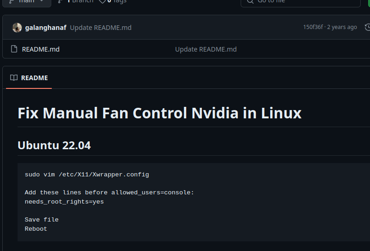Screen dimensions: 370x251
Task: Click the file icon beside README.md
Action: click(x=14, y=49)
